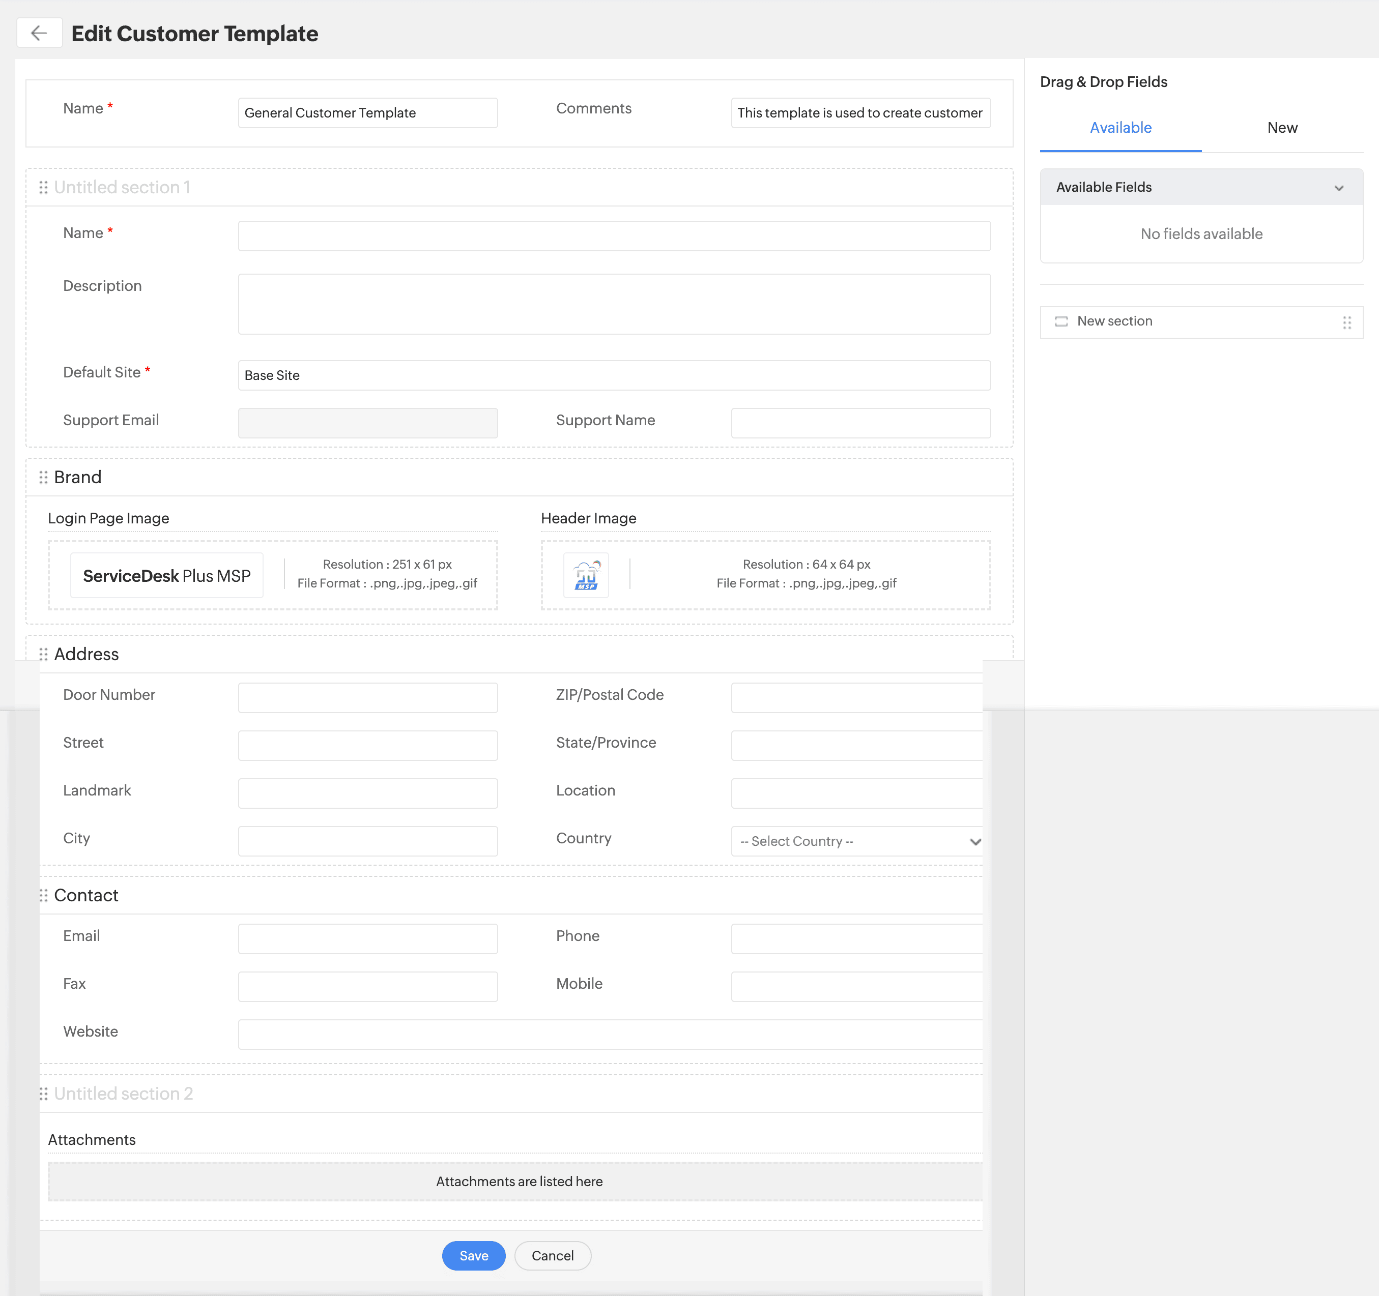Click the ServiceDesk Plus MSP login image
Viewport: 1379px width, 1296px height.
click(x=166, y=575)
